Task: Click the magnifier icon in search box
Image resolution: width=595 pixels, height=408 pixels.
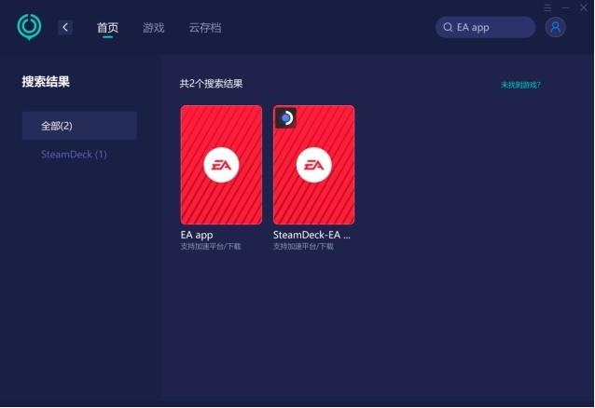Action: tap(448, 27)
